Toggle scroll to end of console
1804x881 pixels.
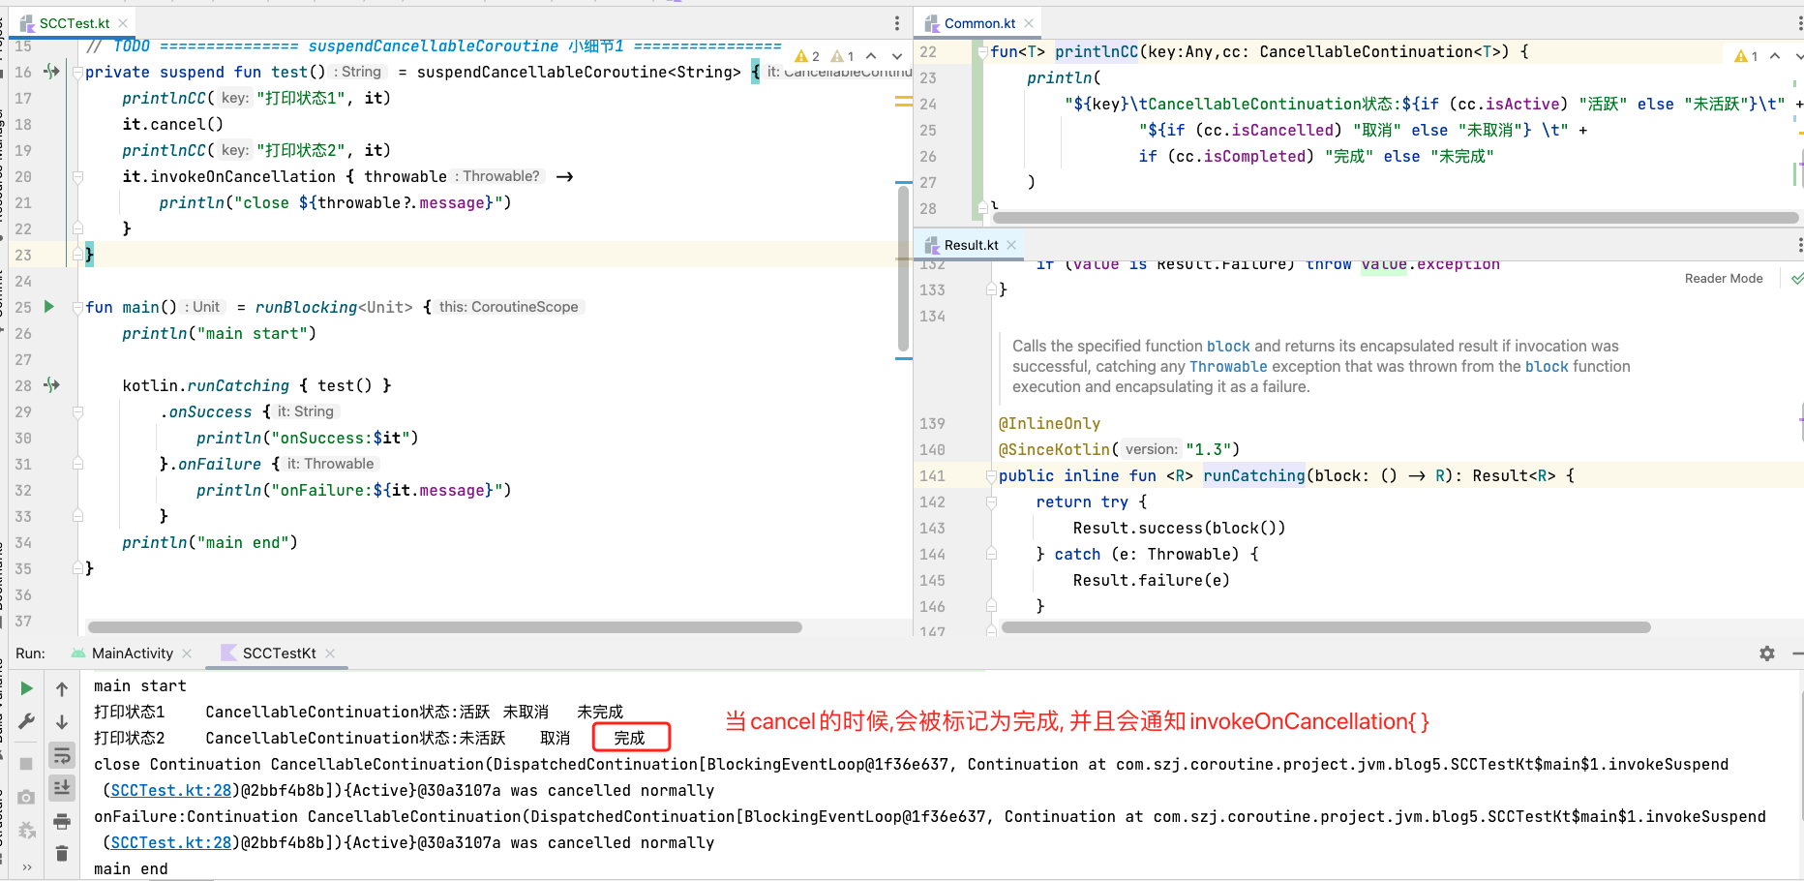62,788
